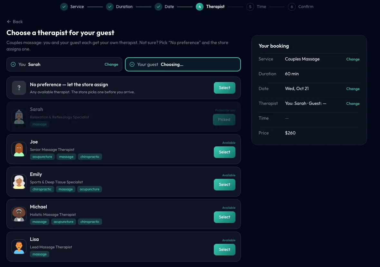Click the 'Senior Massage Therapist' title
Viewport: 380px width, 267px height.
52,150
